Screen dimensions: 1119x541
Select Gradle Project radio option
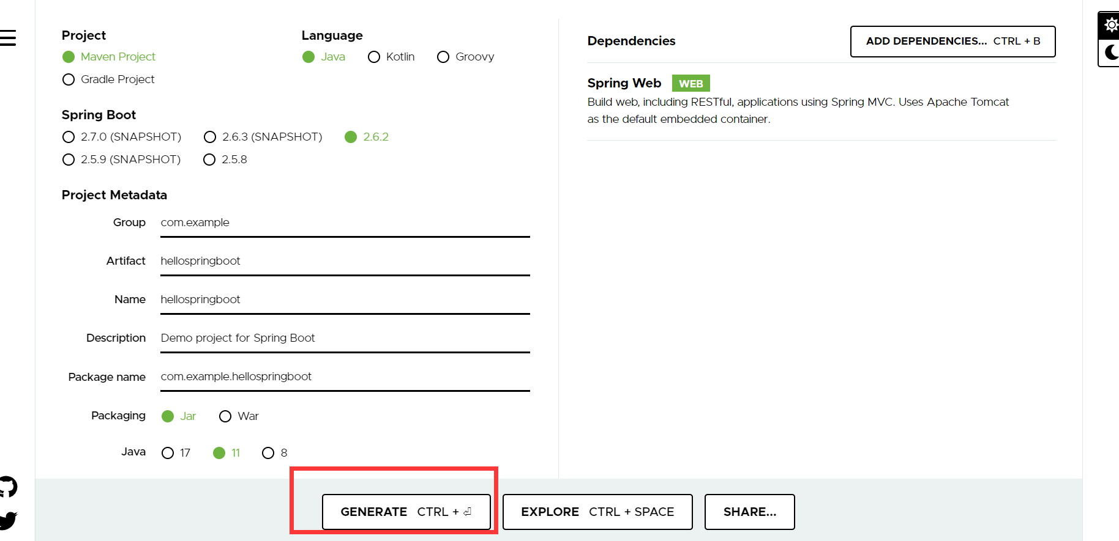tap(108, 79)
